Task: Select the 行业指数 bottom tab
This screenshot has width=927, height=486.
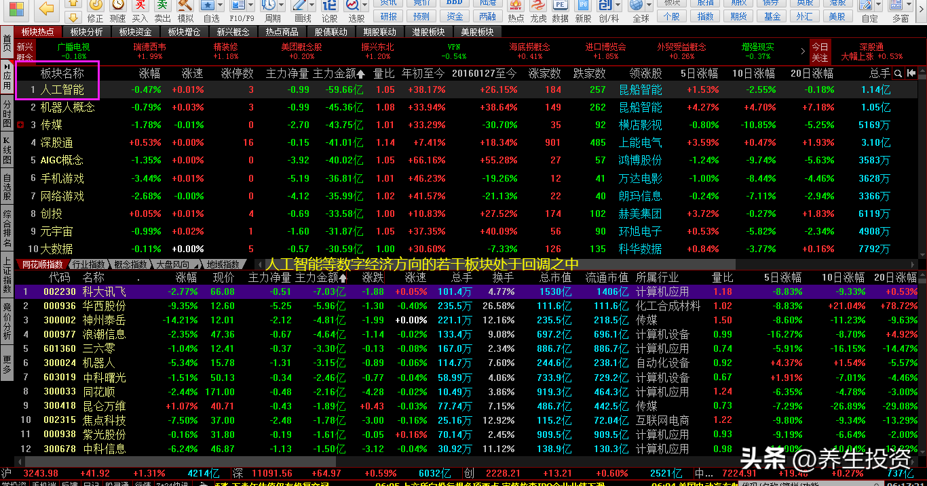Action: (x=89, y=264)
